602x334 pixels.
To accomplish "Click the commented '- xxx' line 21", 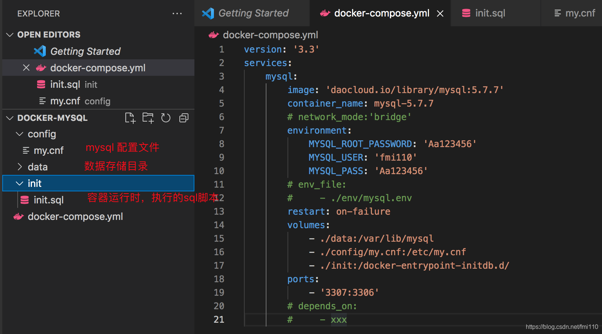I will 317,320.
